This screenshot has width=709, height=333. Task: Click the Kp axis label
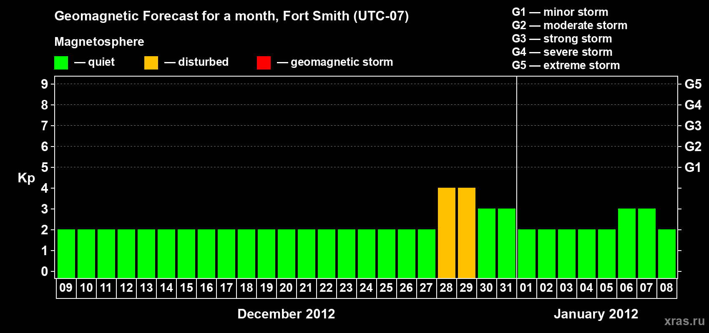[26, 179]
